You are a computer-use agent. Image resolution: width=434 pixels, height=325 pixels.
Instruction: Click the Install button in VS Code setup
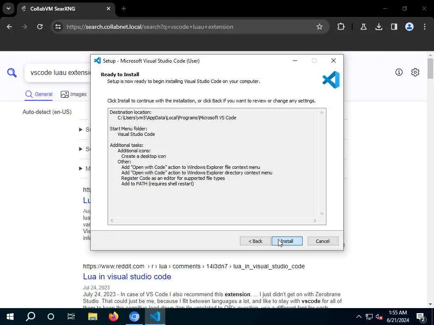click(287, 241)
